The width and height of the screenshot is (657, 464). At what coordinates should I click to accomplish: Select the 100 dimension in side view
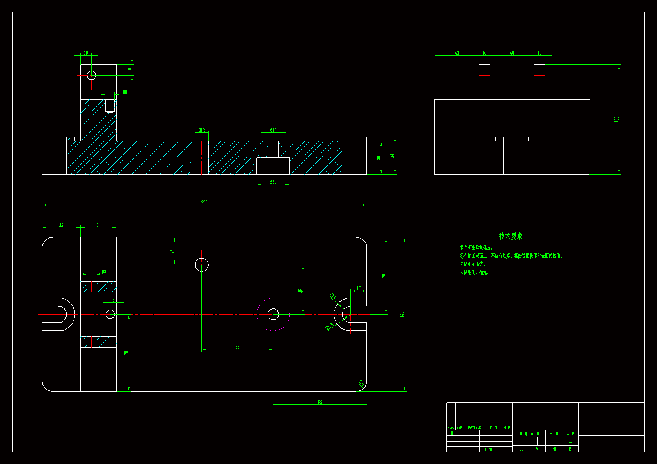pyautogui.click(x=616, y=119)
